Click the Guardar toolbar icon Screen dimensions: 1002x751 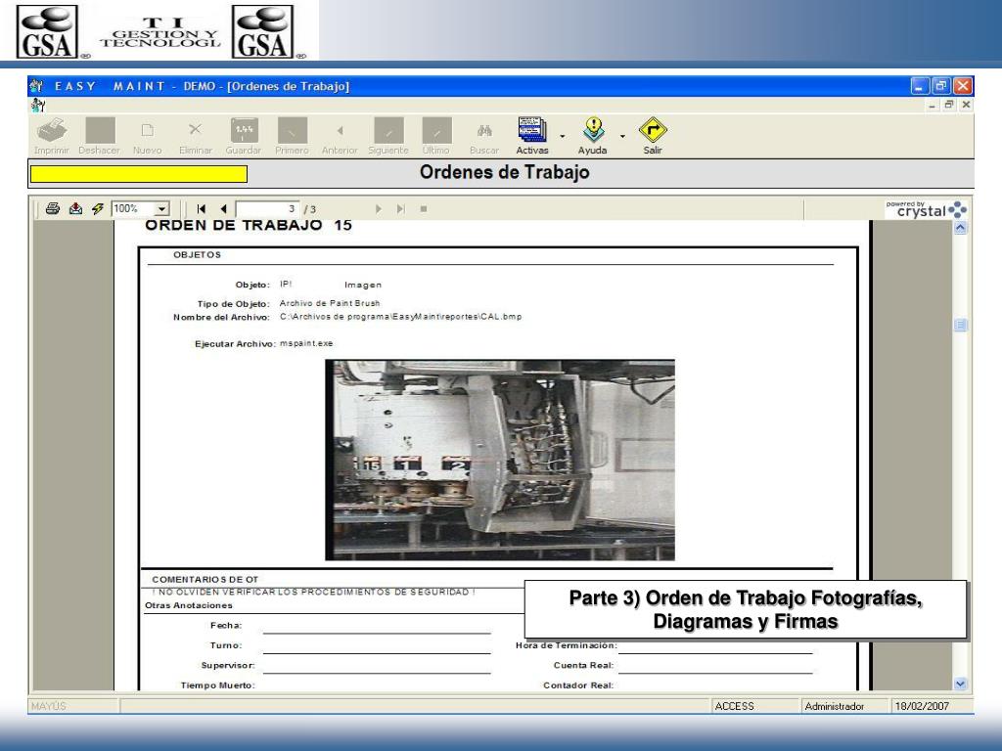pos(244,130)
